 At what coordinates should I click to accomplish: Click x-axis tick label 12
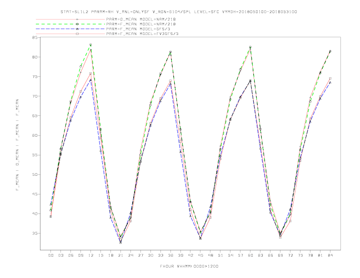[x=91, y=255]
